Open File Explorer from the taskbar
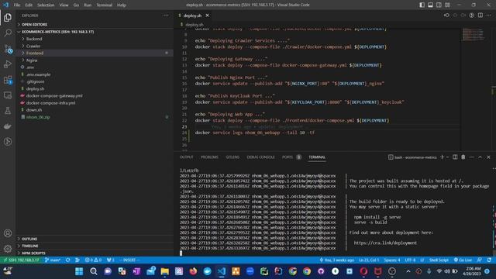Viewport: 496px width, 279px height. click(x=164, y=271)
